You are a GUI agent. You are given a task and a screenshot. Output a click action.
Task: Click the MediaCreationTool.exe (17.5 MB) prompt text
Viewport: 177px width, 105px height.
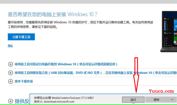(64, 98)
